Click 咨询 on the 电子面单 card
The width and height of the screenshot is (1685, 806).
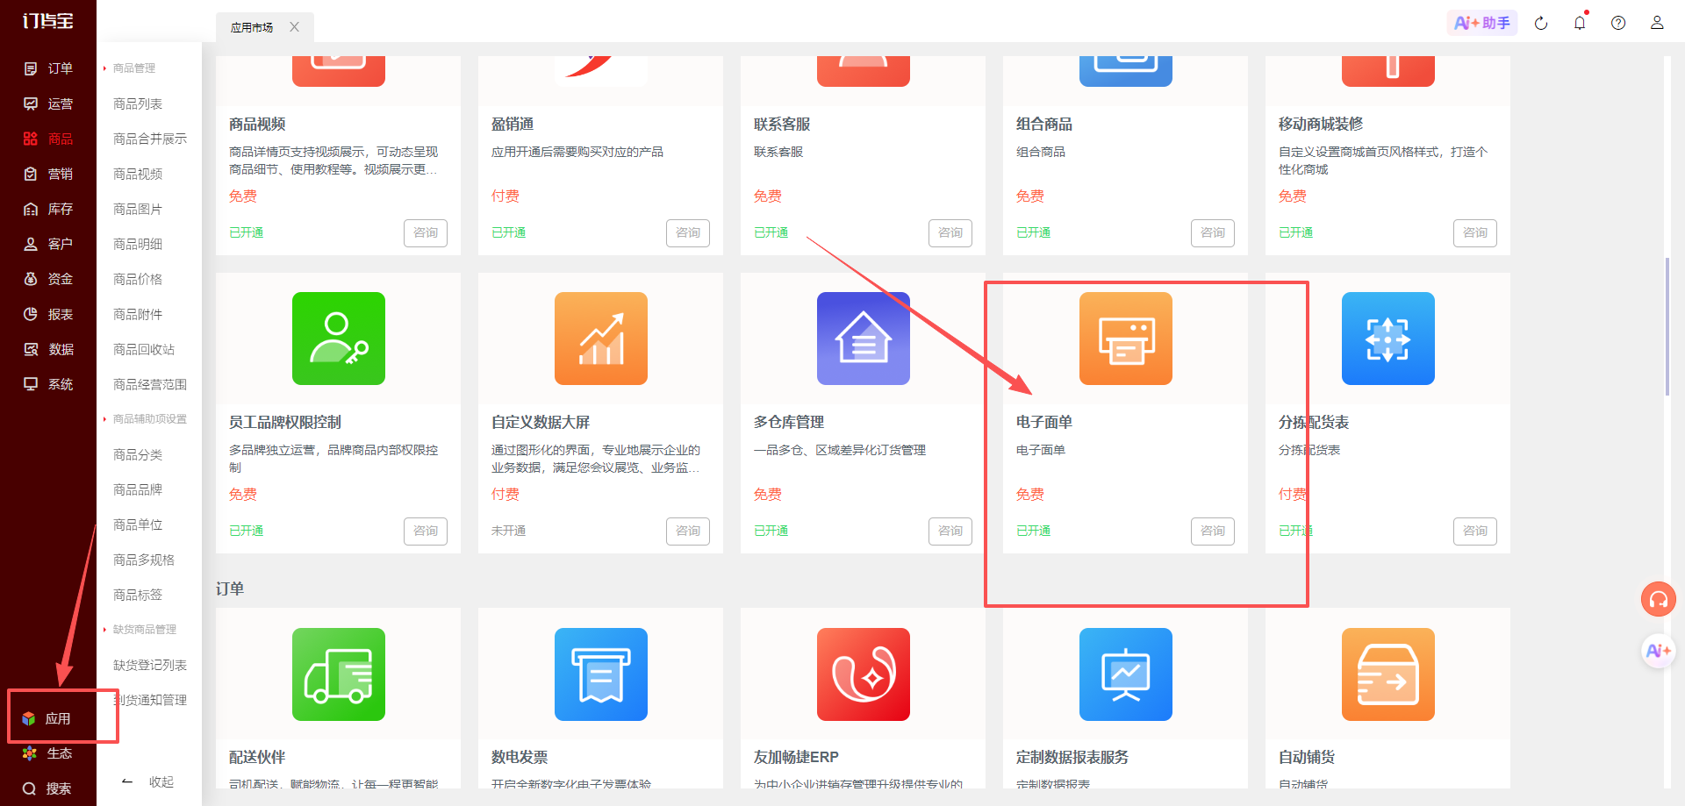click(x=1213, y=531)
